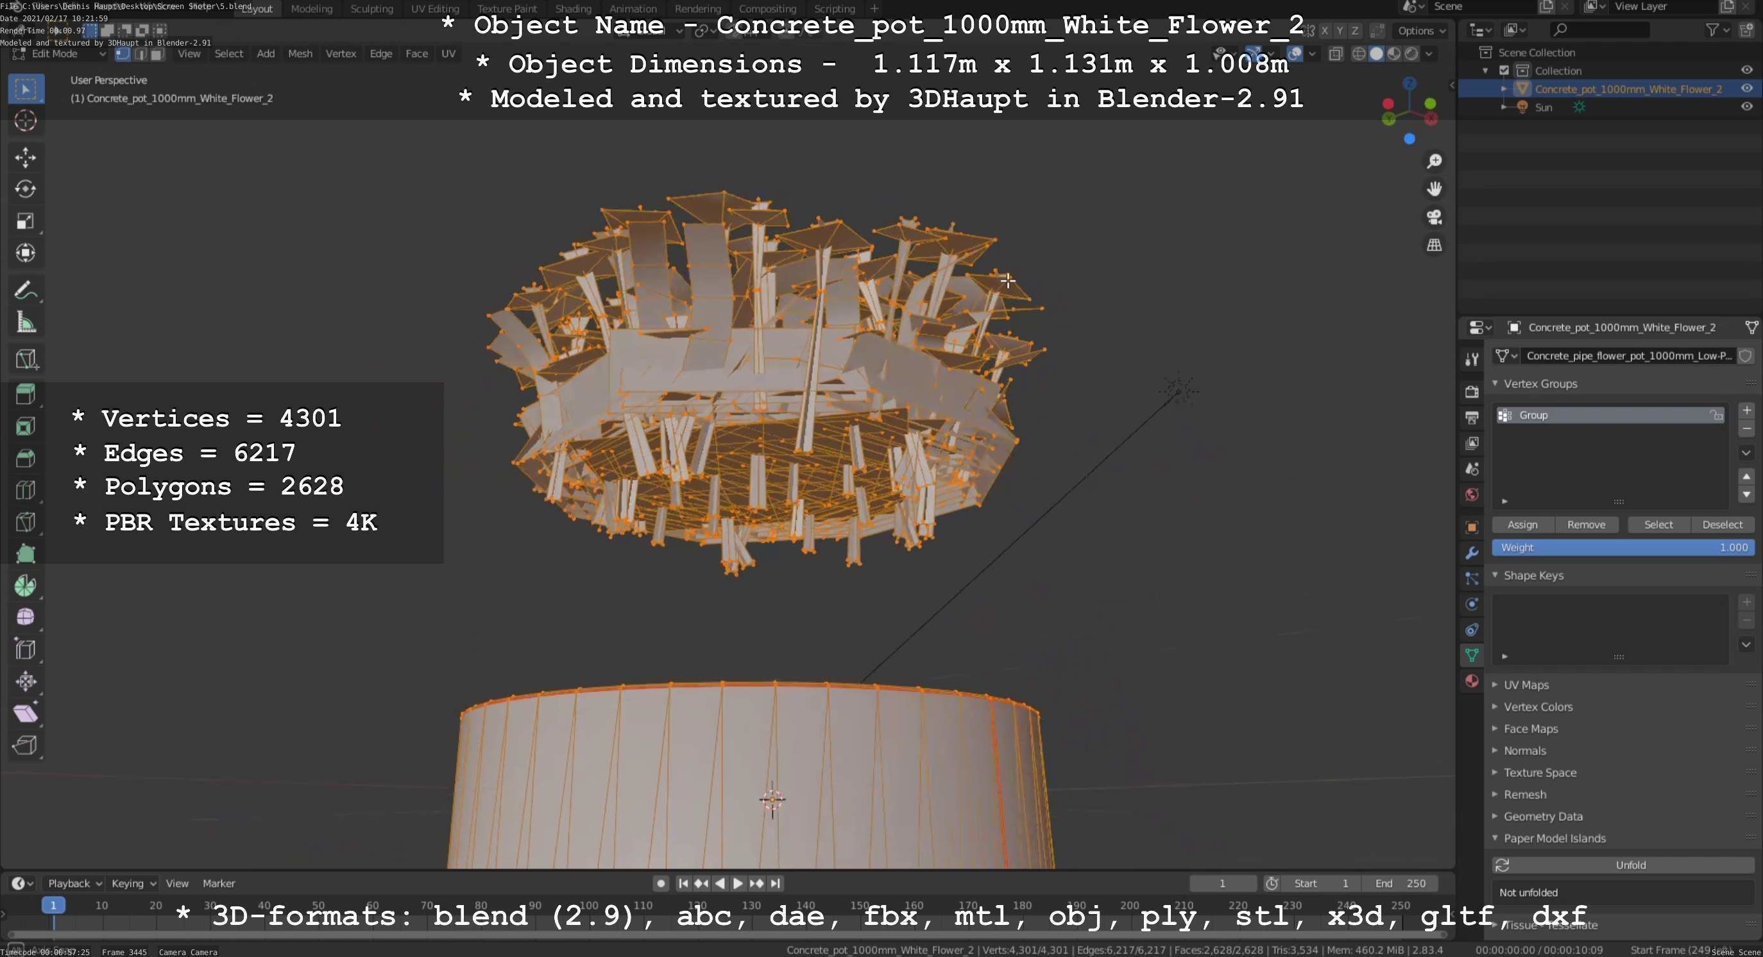The width and height of the screenshot is (1763, 957).
Task: Expand the Sun object tree row
Action: point(1504,106)
